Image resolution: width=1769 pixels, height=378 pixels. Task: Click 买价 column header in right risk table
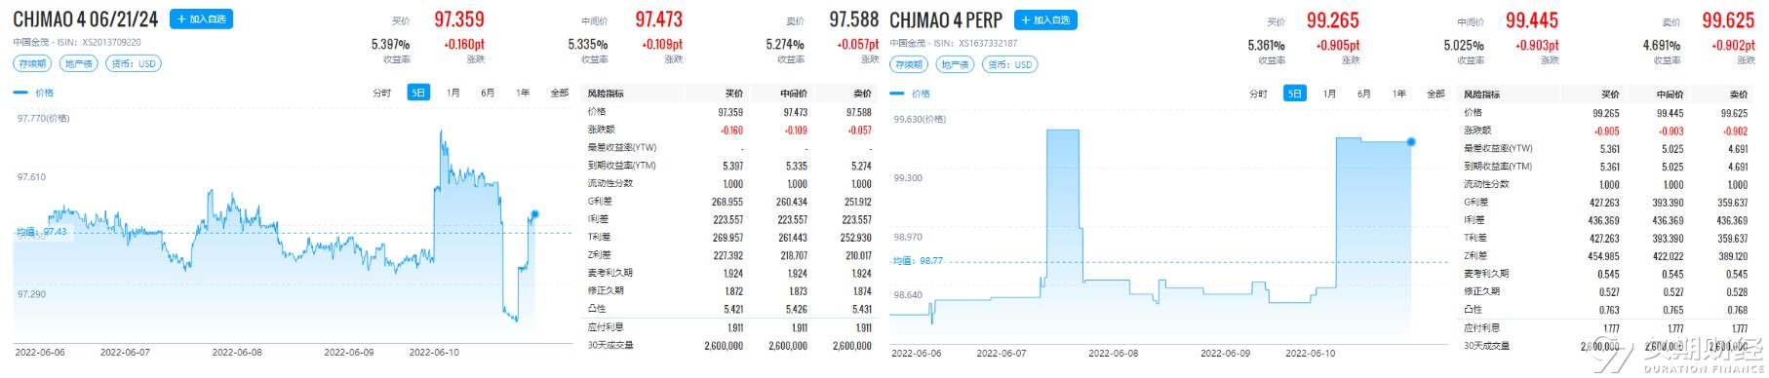1610,94
